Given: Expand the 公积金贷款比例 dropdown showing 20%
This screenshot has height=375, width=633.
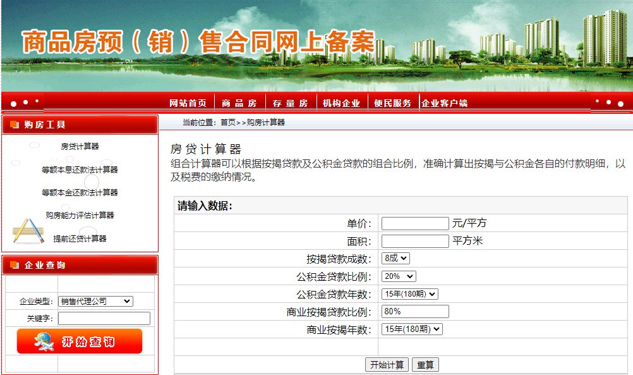Looking at the screenshot, I should pos(399,276).
